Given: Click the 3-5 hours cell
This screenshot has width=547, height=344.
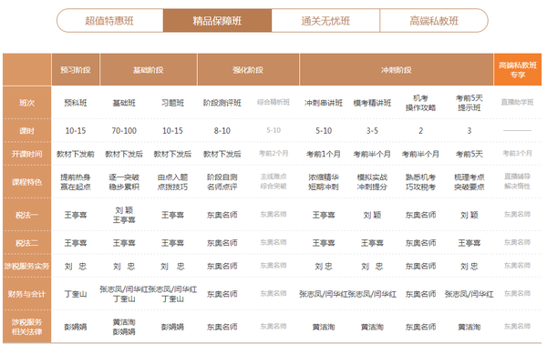Looking at the screenshot, I should click(x=372, y=130).
